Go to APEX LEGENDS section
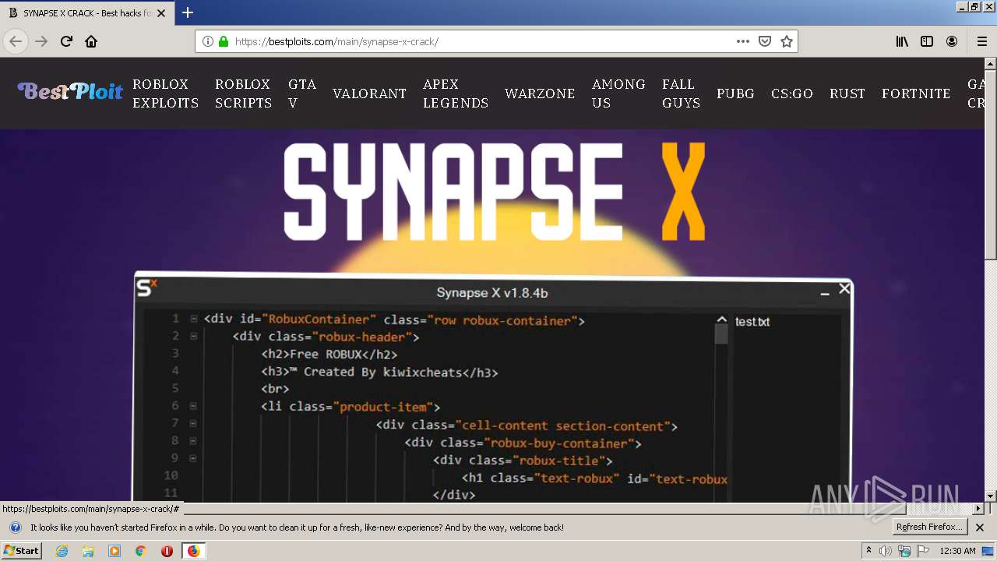 point(456,93)
